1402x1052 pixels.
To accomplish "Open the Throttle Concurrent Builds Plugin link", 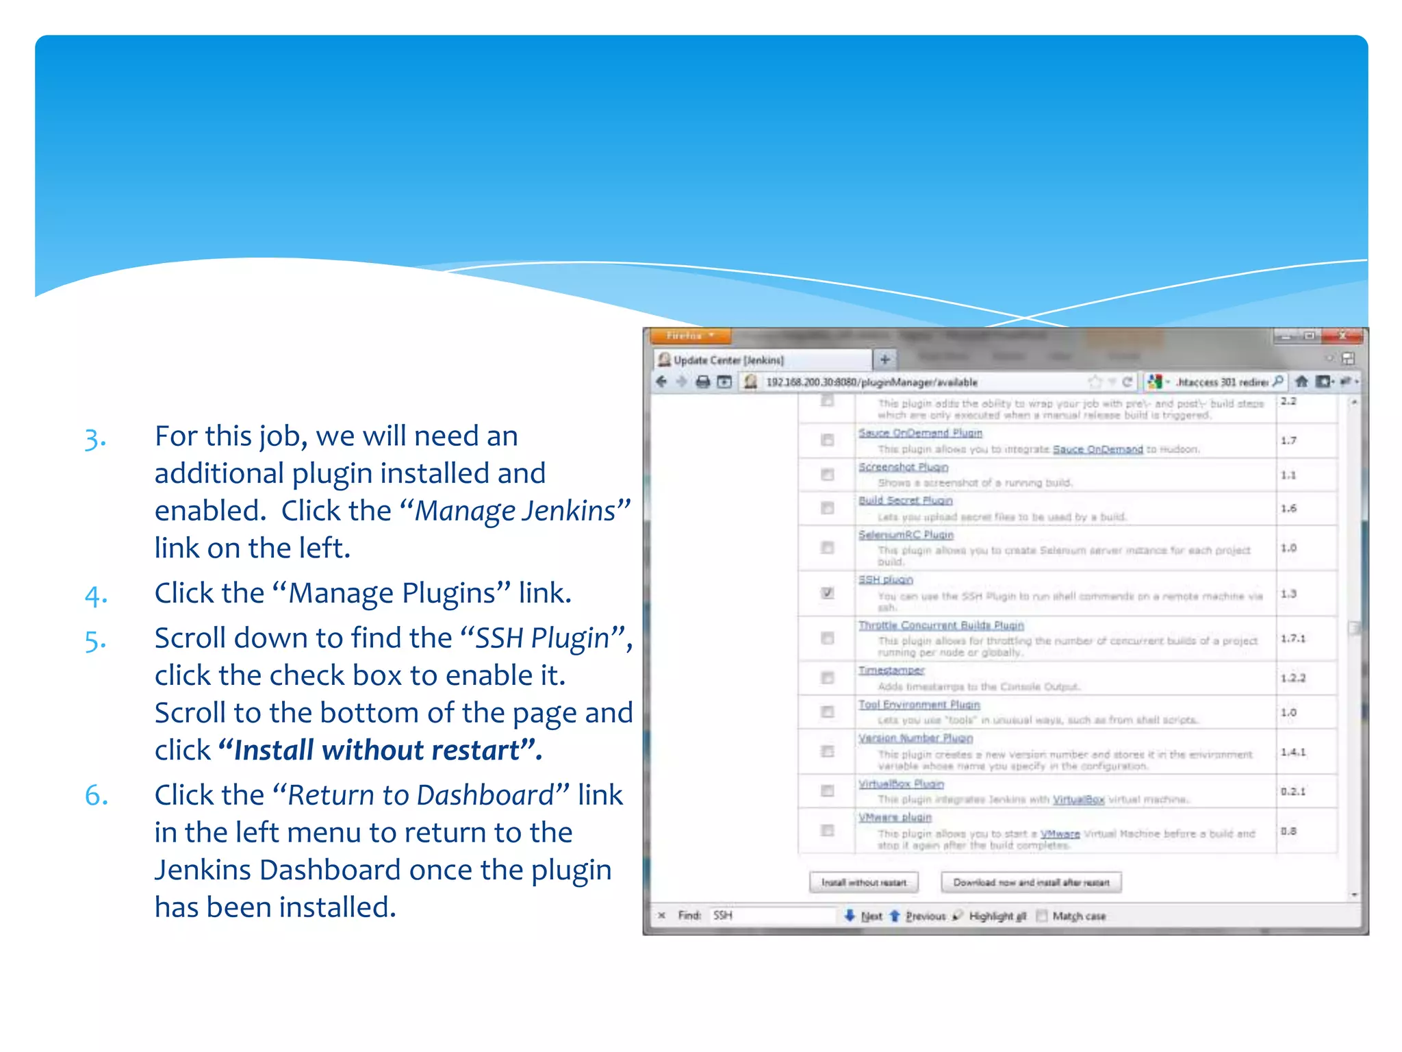I will 941,625.
